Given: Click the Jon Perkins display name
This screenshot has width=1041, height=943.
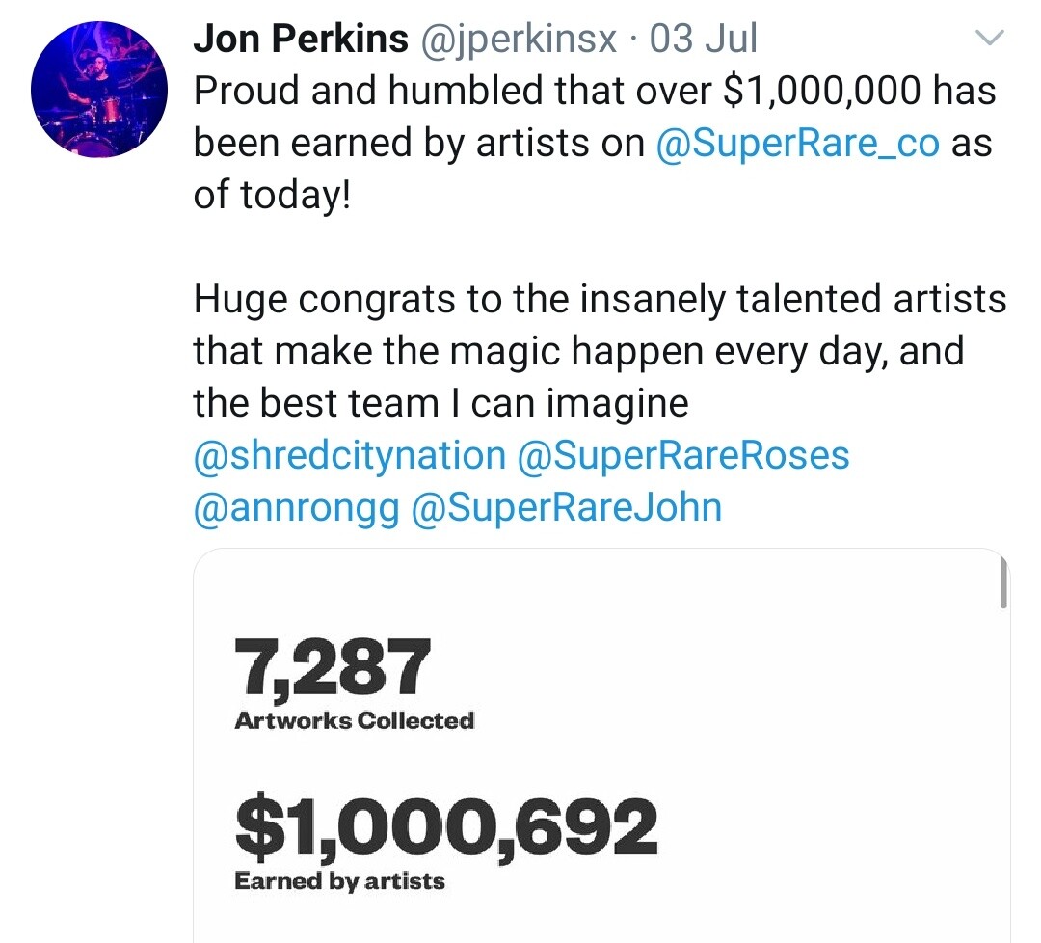Looking at the screenshot, I should coord(301,40).
